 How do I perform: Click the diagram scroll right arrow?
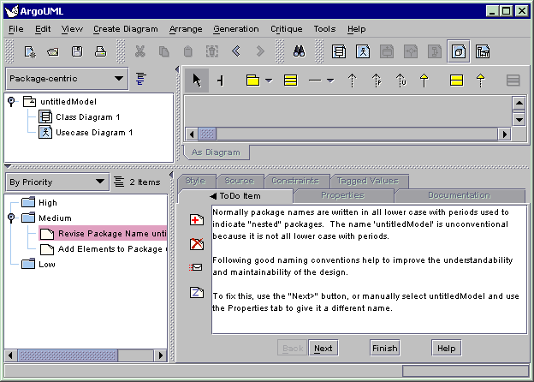(504, 134)
